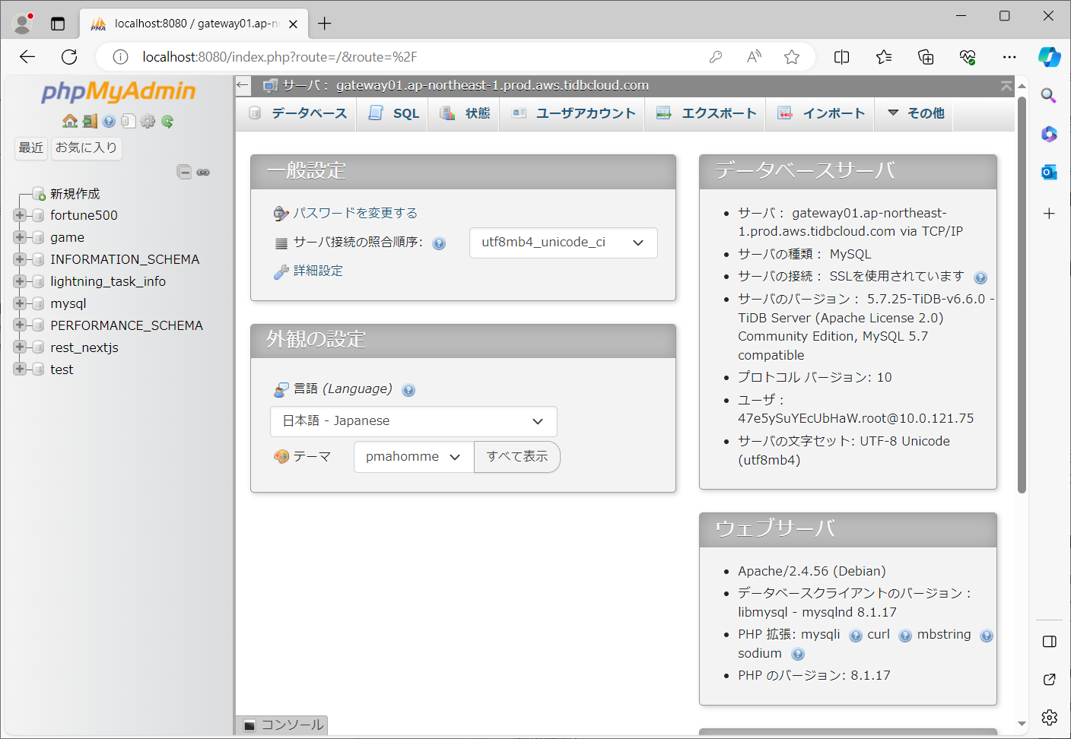1071x739 pixels.
Task: Open the データベース tab
Action: click(298, 113)
